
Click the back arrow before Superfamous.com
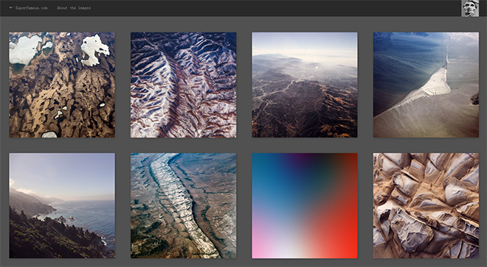point(12,8)
